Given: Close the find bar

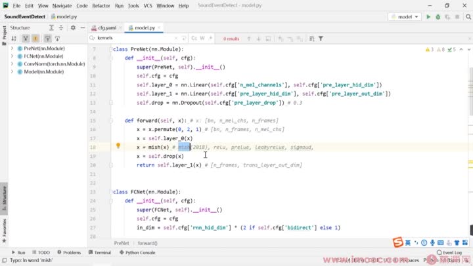Looking at the screenshot, I should [x=470, y=39].
